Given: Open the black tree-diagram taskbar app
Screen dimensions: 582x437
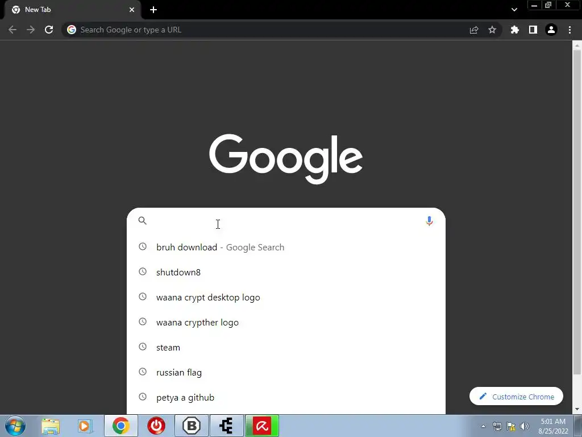Looking at the screenshot, I should pos(227,426).
